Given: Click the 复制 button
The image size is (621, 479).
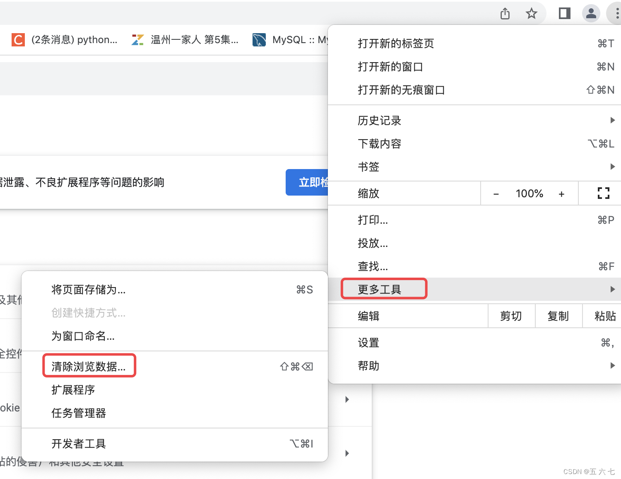Looking at the screenshot, I should coord(559,316).
